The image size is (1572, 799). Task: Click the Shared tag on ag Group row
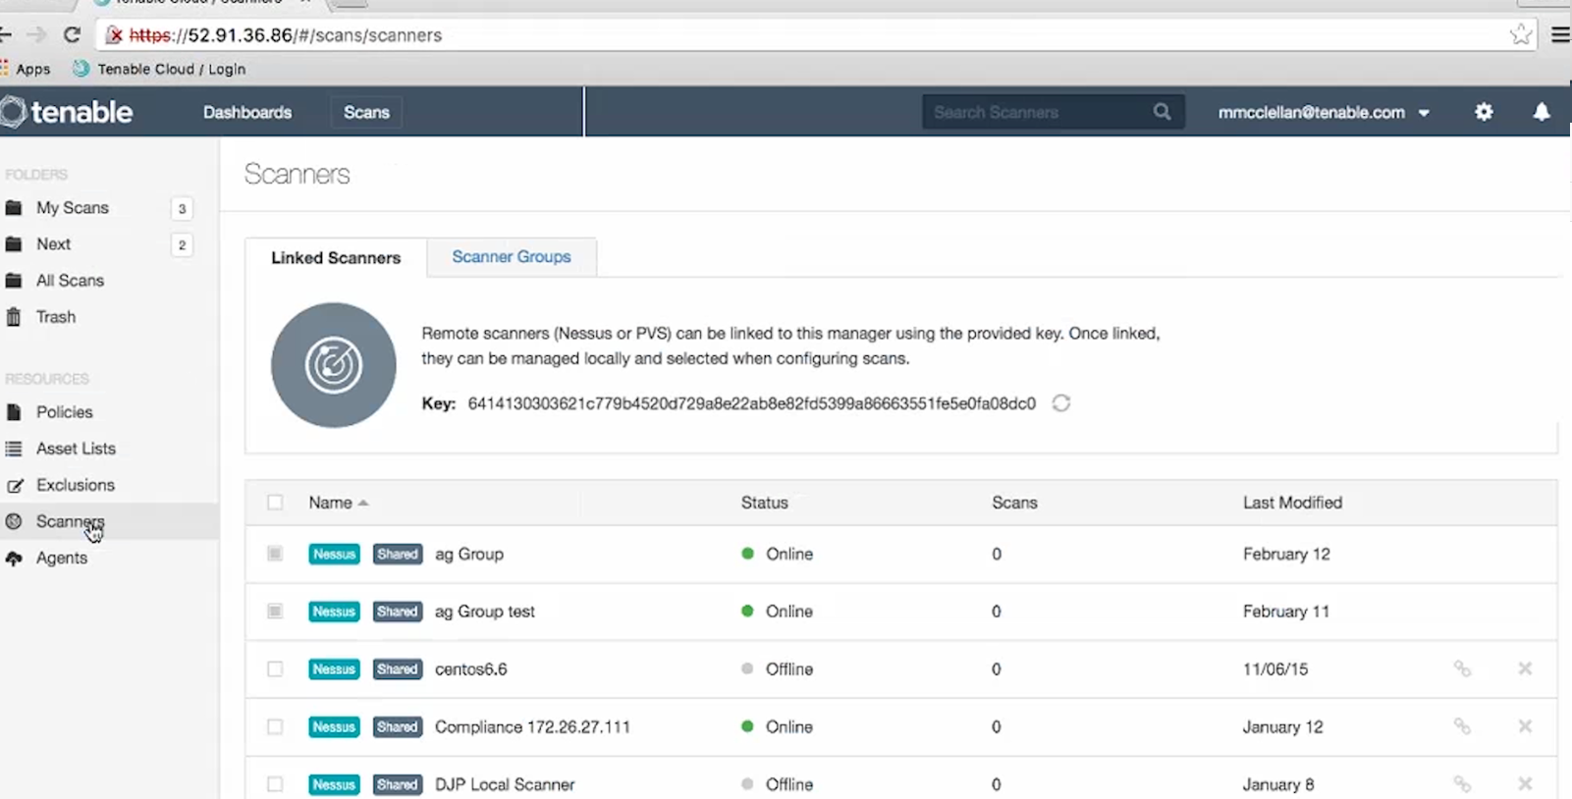[x=398, y=555]
